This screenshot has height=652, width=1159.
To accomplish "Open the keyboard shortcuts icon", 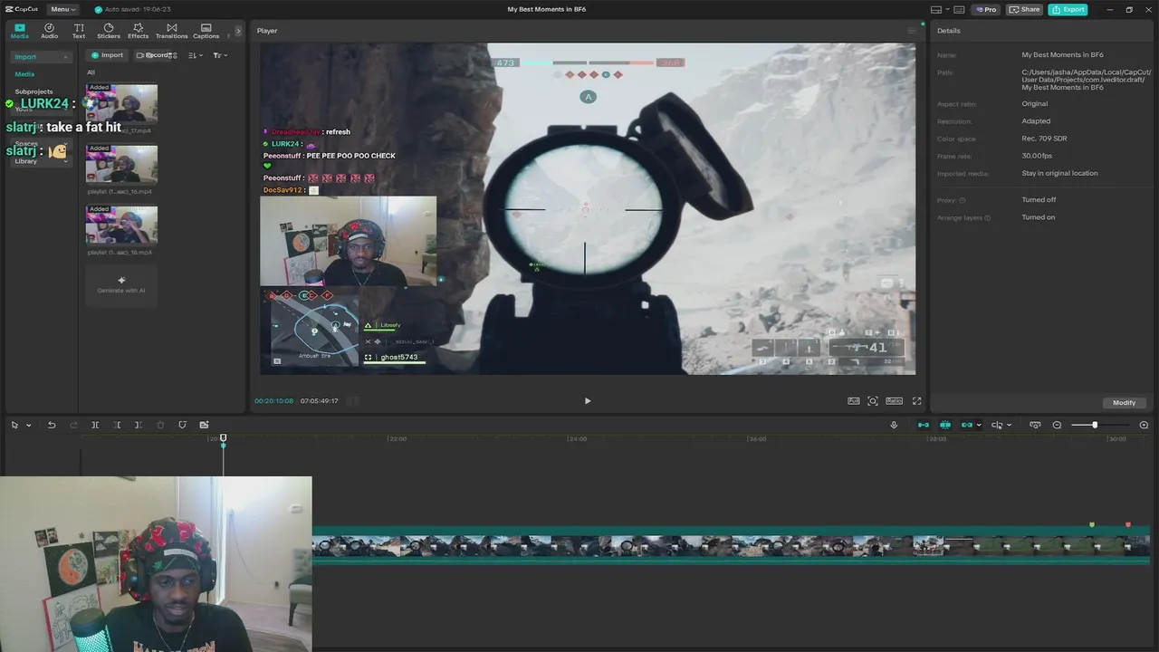I will click(960, 9).
